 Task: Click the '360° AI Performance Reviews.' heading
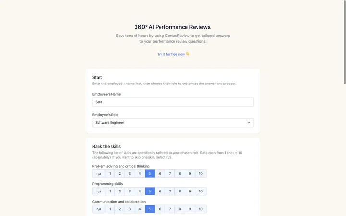[173, 27]
